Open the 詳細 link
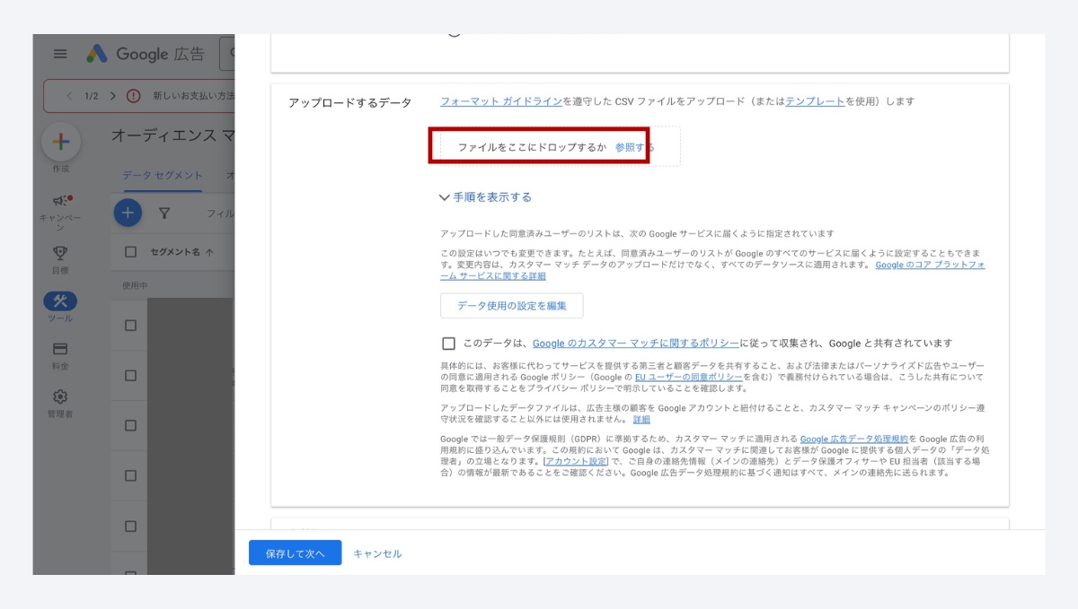Viewport: 1078px width, 609px height. point(641,420)
